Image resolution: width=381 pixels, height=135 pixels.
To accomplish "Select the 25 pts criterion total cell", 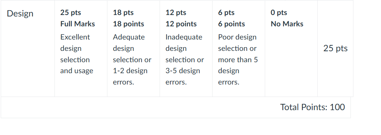I will pos(335,48).
